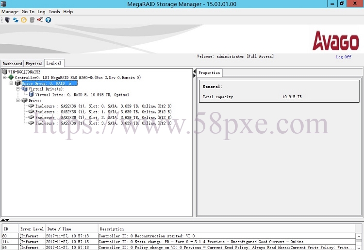Click the Total capacity 10.915 TB value
364x250 pixels.
point(292,97)
